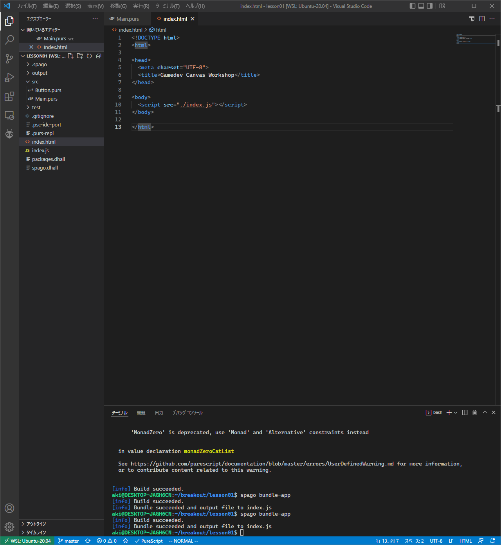Image resolution: width=501 pixels, height=545 pixels.
Task: Open preview to the side icon
Action: [472, 19]
